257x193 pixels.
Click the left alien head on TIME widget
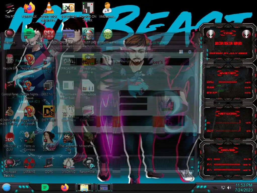211,34
